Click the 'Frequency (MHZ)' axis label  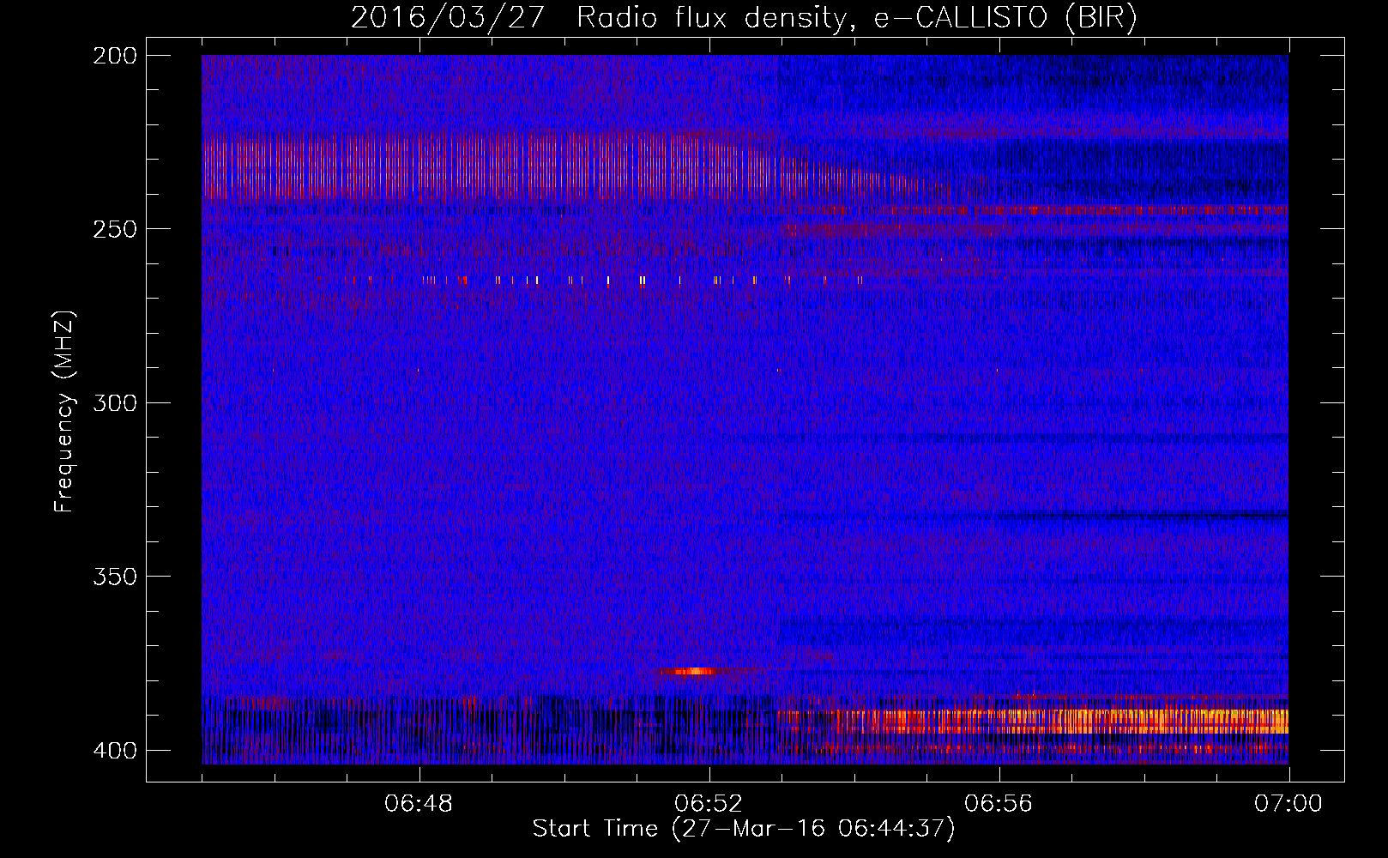point(64,411)
